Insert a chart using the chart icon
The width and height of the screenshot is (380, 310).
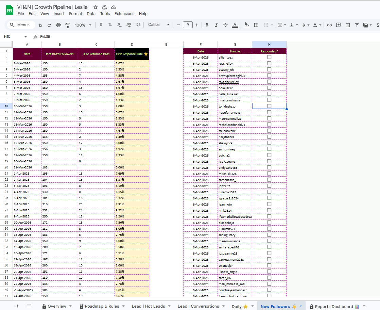[348, 25]
